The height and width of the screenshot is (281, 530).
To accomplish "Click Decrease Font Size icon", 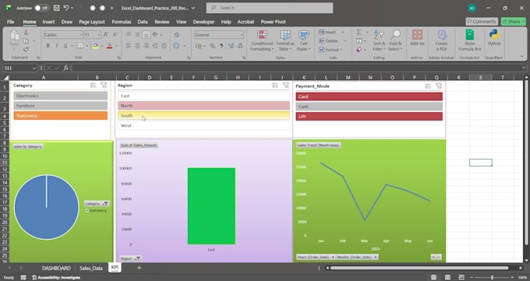I will 115,34.
